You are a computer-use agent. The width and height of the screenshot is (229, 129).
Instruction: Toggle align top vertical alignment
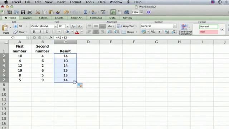coord(89,26)
